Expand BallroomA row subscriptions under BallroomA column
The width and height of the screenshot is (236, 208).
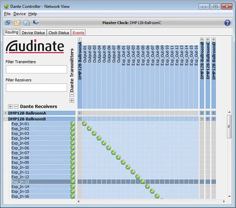(x=80, y=113)
